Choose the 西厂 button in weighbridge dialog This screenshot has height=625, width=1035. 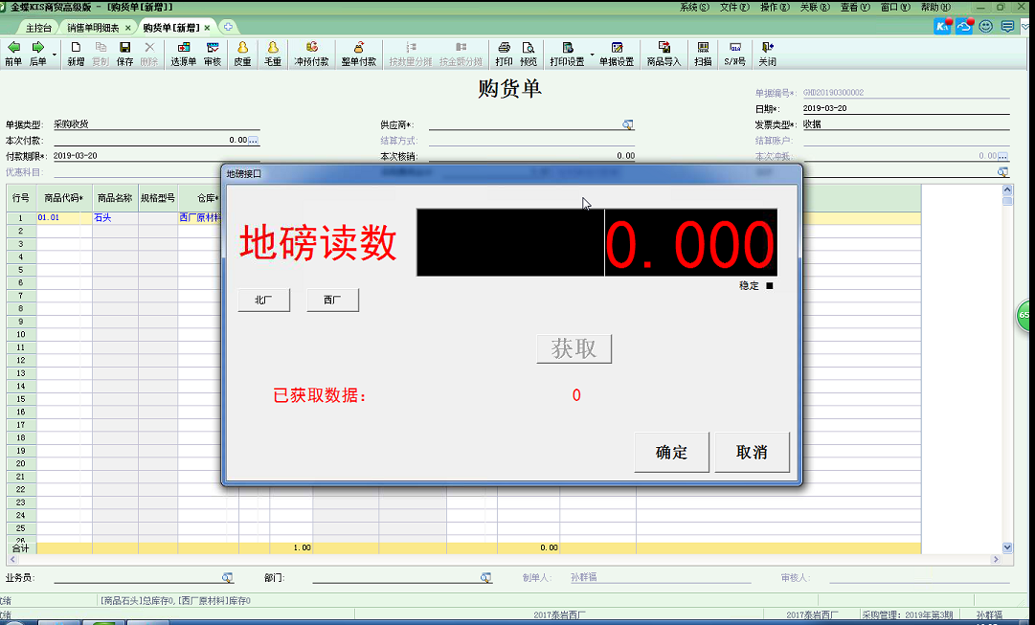pyautogui.click(x=332, y=300)
